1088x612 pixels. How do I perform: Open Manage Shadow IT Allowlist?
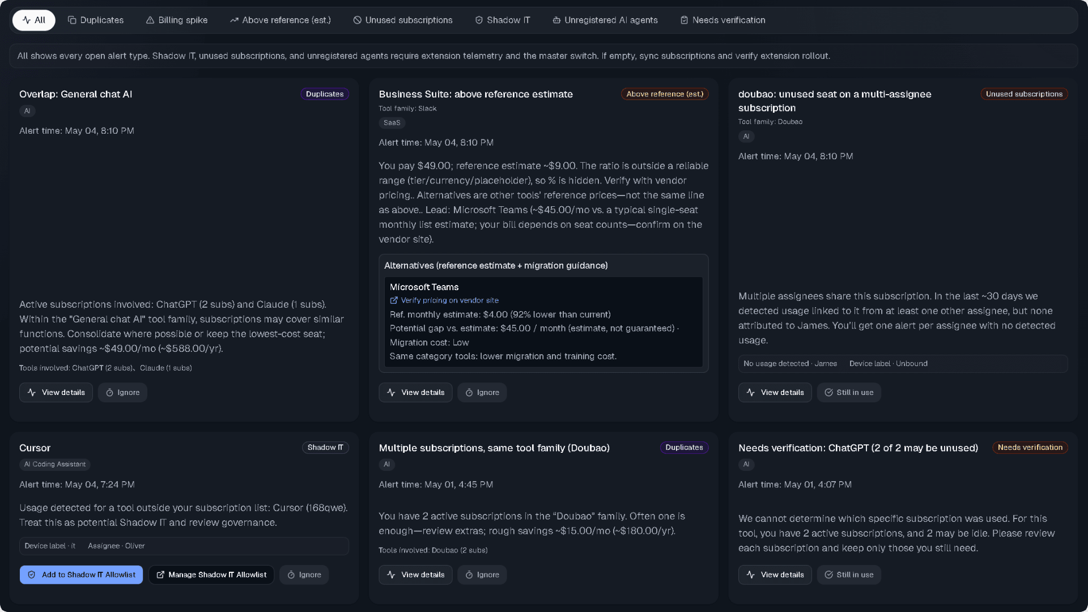point(211,575)
